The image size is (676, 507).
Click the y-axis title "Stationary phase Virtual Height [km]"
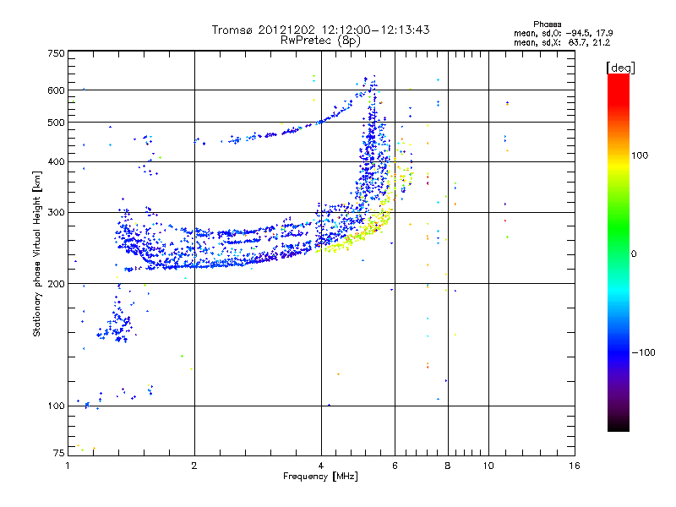(36, 253)
